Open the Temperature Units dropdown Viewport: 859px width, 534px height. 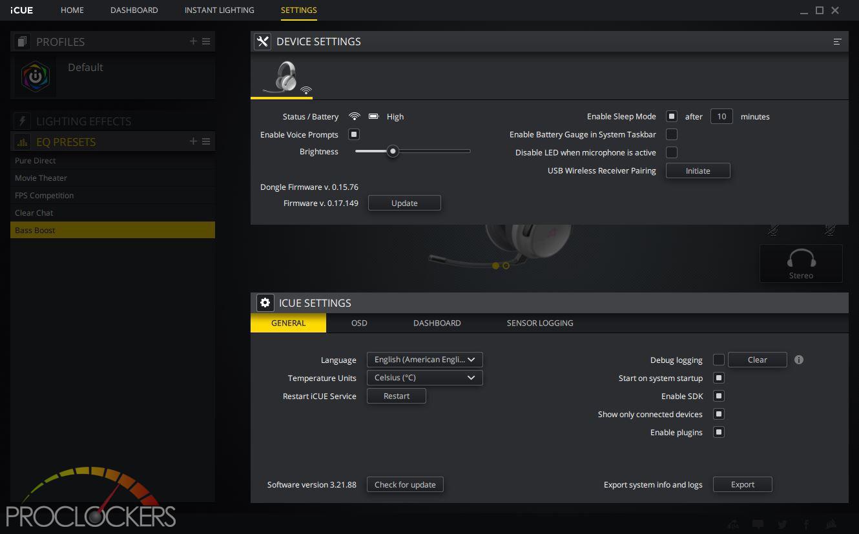(x=424, y=378)
